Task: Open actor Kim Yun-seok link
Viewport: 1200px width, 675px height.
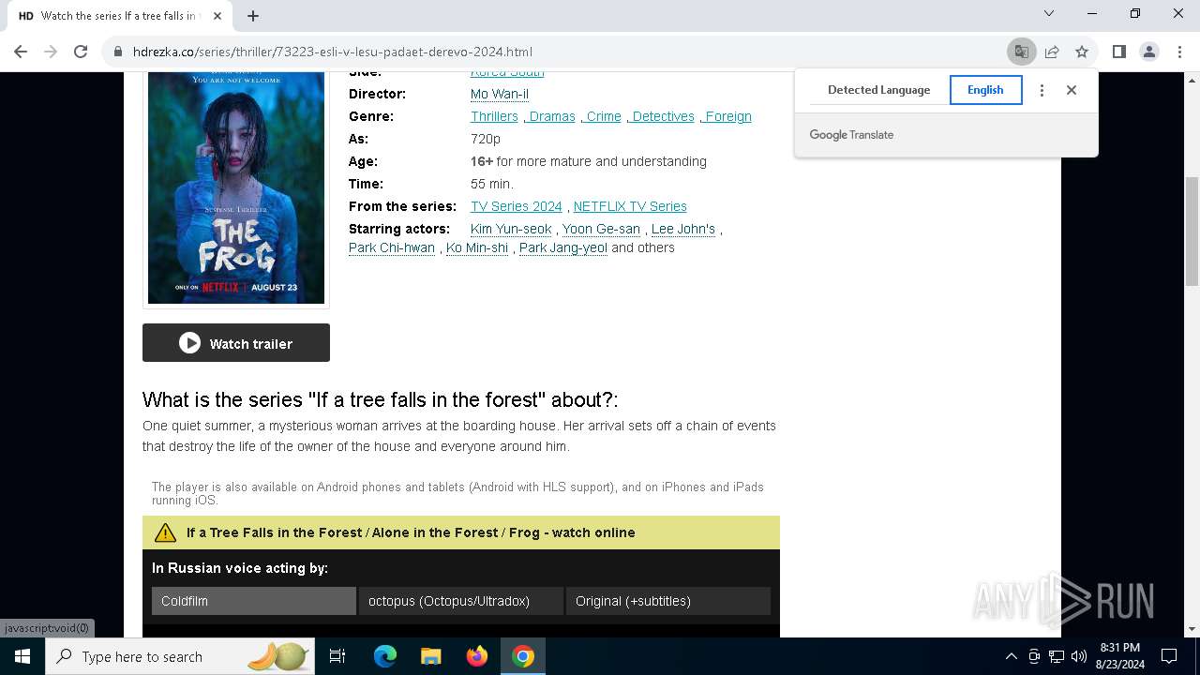Action: (x=511, y=229)
